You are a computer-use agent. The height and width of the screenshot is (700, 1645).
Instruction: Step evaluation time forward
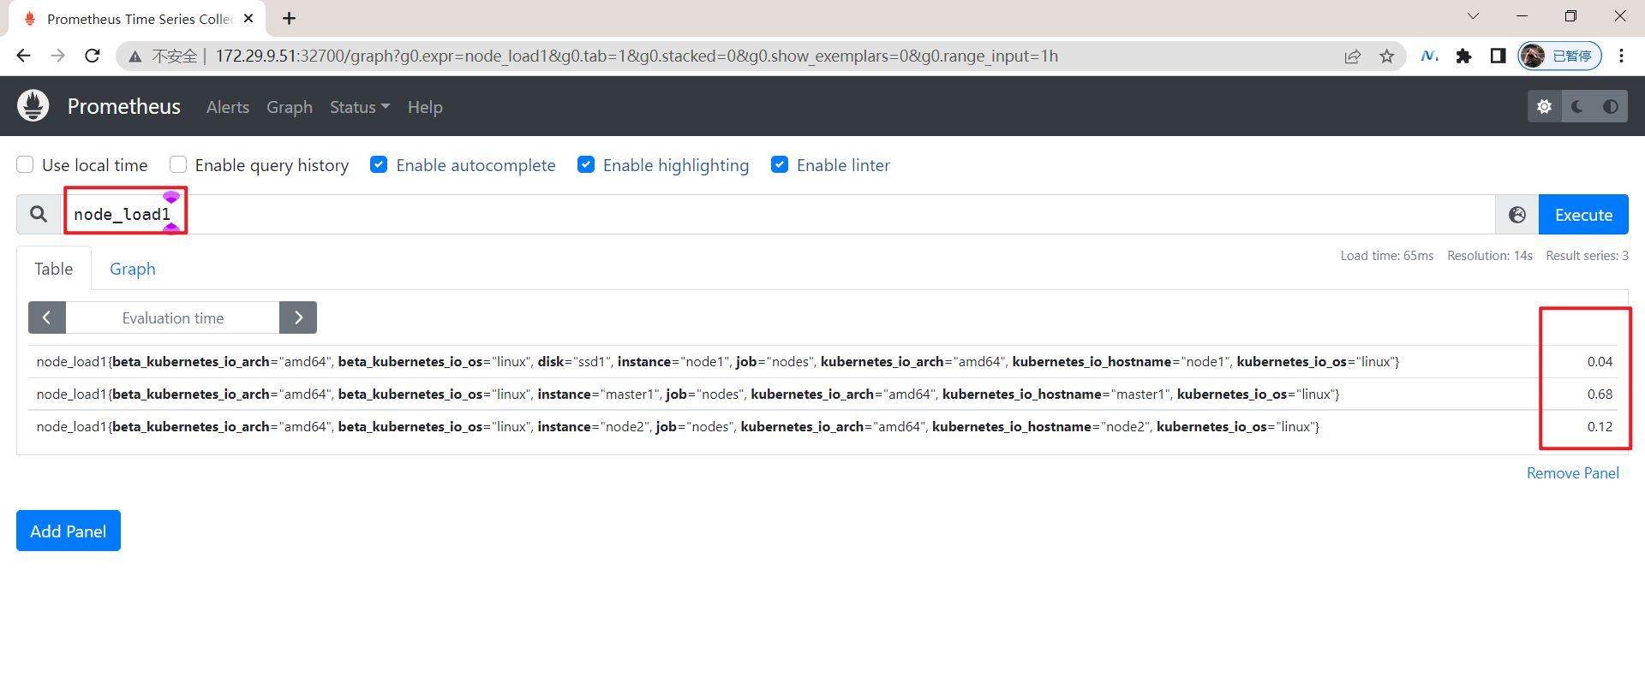[298, 317]
